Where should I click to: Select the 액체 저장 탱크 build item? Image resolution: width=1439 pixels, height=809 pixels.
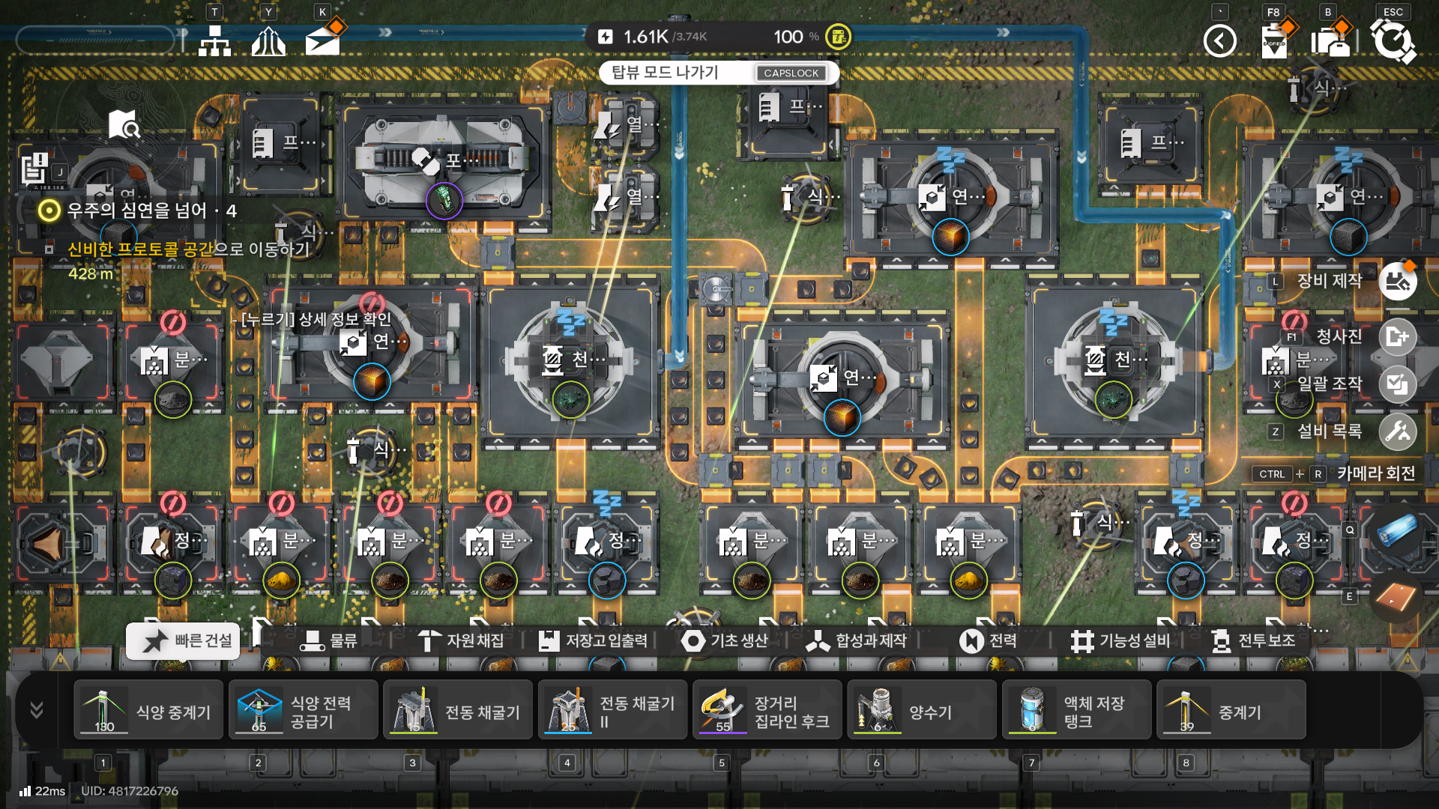pos(1076,712)
